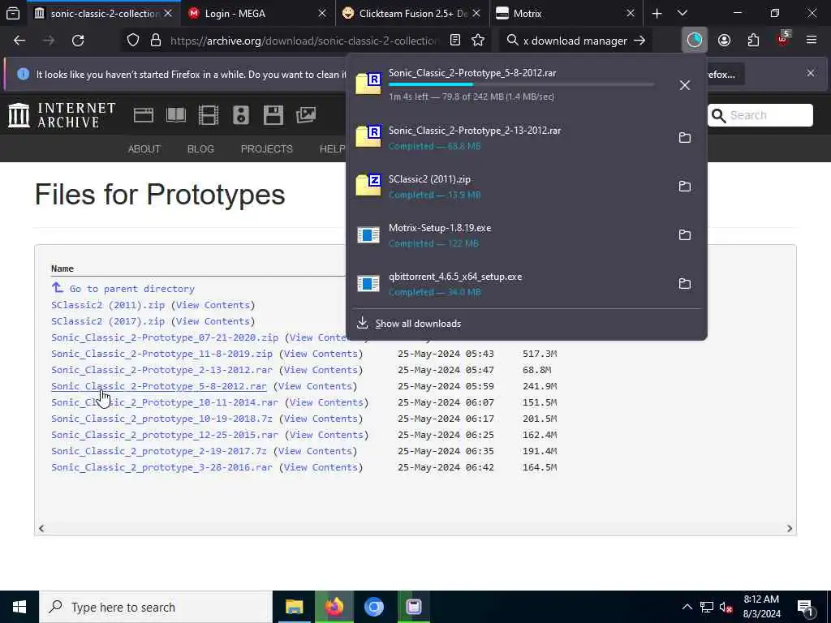Open Firefox downloads panel button
This screenshot has height=623, width=831.
694,41
